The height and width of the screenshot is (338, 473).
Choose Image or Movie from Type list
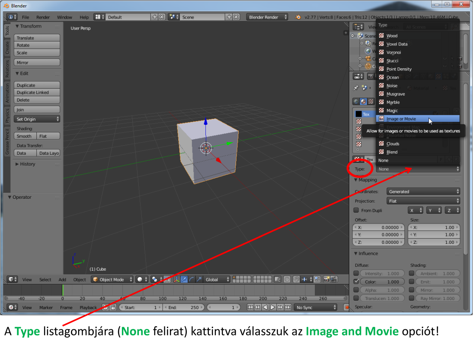(418, 119)
